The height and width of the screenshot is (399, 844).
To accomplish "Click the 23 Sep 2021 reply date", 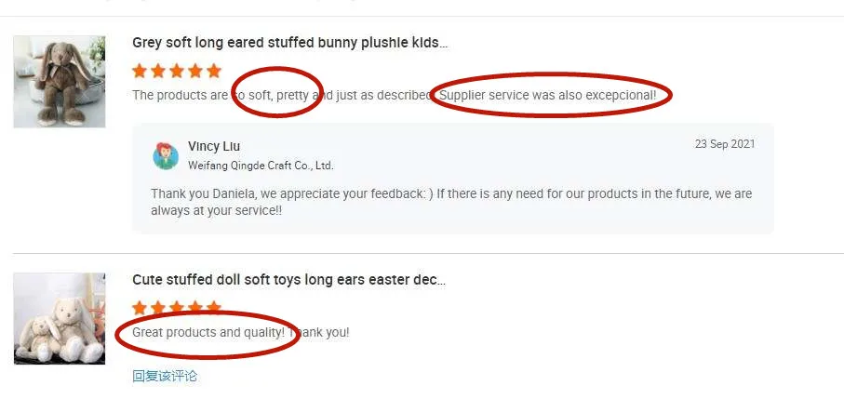I will coord(725,144).
